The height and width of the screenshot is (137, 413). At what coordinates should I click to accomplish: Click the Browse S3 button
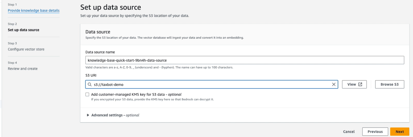pyautogui.click(x=390, y=84)
